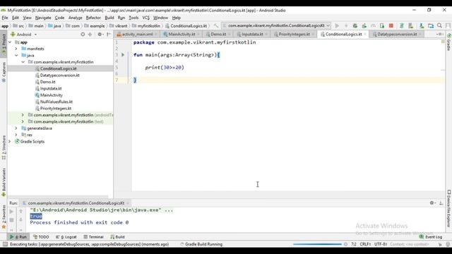
Task: Click the Attach debugger to process icon
Action: pos(382,25)
